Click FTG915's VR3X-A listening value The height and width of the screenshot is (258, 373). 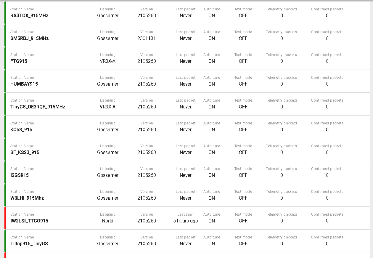pos(108,61)
